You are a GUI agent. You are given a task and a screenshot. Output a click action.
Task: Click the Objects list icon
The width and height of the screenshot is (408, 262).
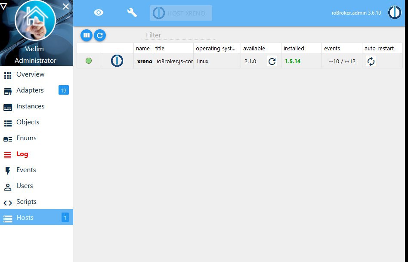pyautogui.click(x=8, y=123)
